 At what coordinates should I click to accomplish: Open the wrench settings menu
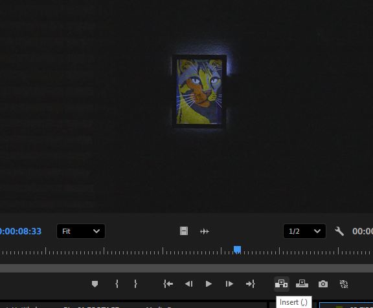click(x=339, y=231)
